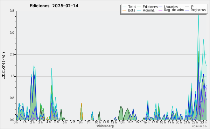Click the Registros legend label
210x129 pixels.
pyautogui.click(x=198, y=10)
